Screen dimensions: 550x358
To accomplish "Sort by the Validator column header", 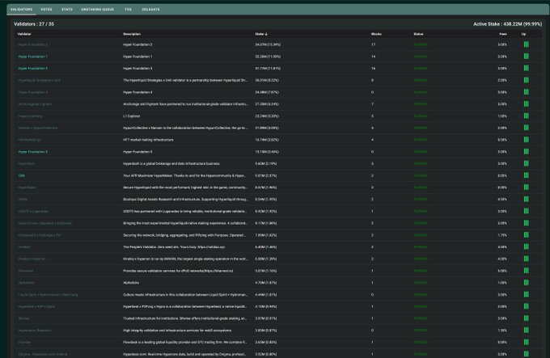I will tap(24, 34).
